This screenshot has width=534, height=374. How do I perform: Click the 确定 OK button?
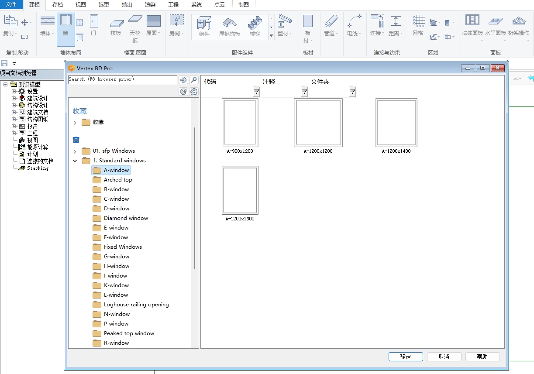point(406,357)
